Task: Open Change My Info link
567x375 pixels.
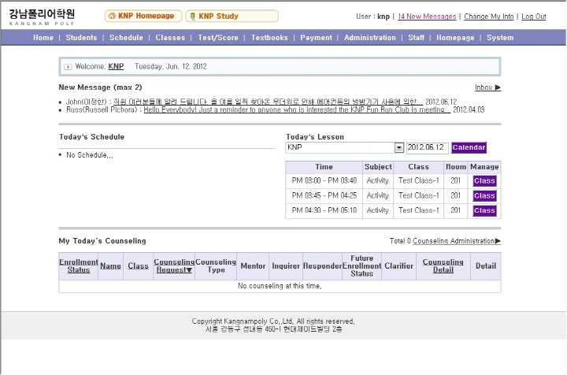Action: point(488,17)
